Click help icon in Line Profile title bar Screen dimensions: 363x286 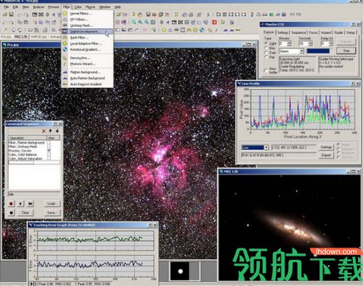point(354,83)
